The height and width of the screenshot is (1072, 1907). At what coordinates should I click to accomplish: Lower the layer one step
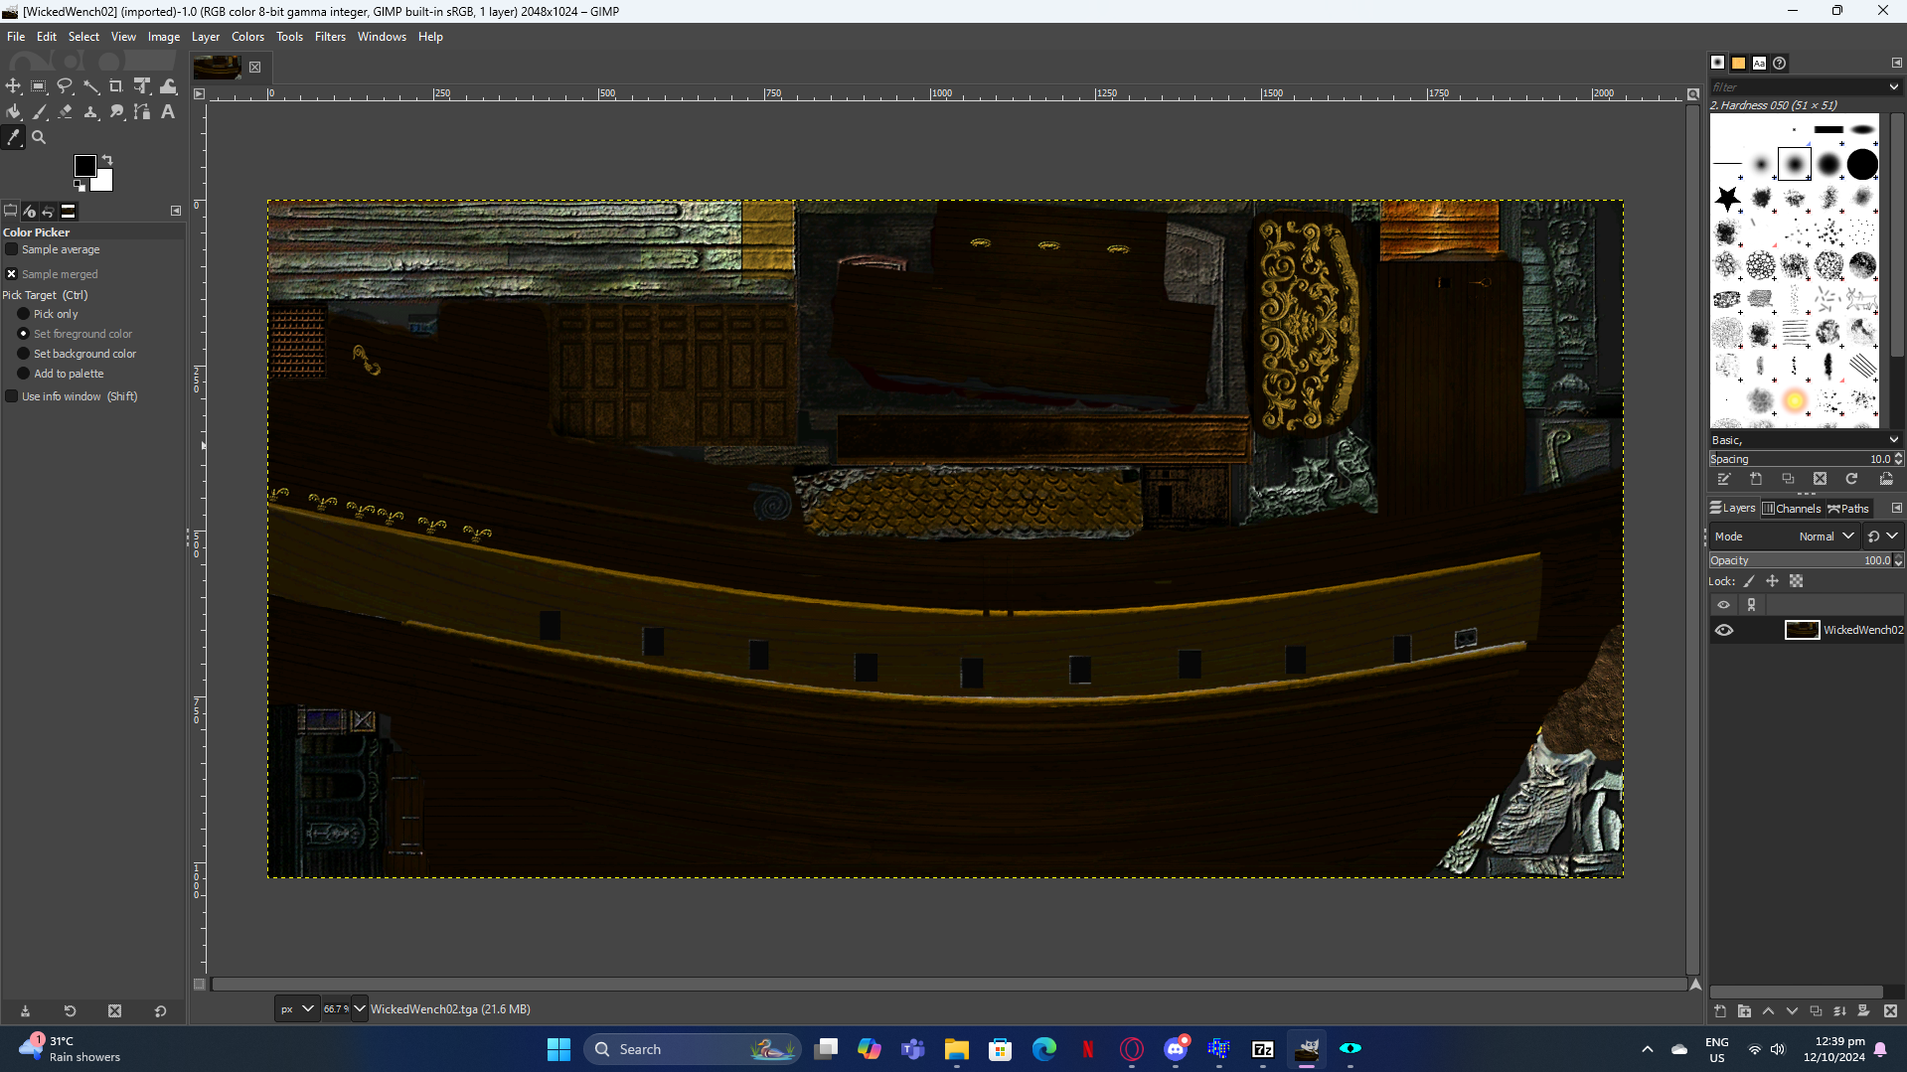tap(1792, 1011)
